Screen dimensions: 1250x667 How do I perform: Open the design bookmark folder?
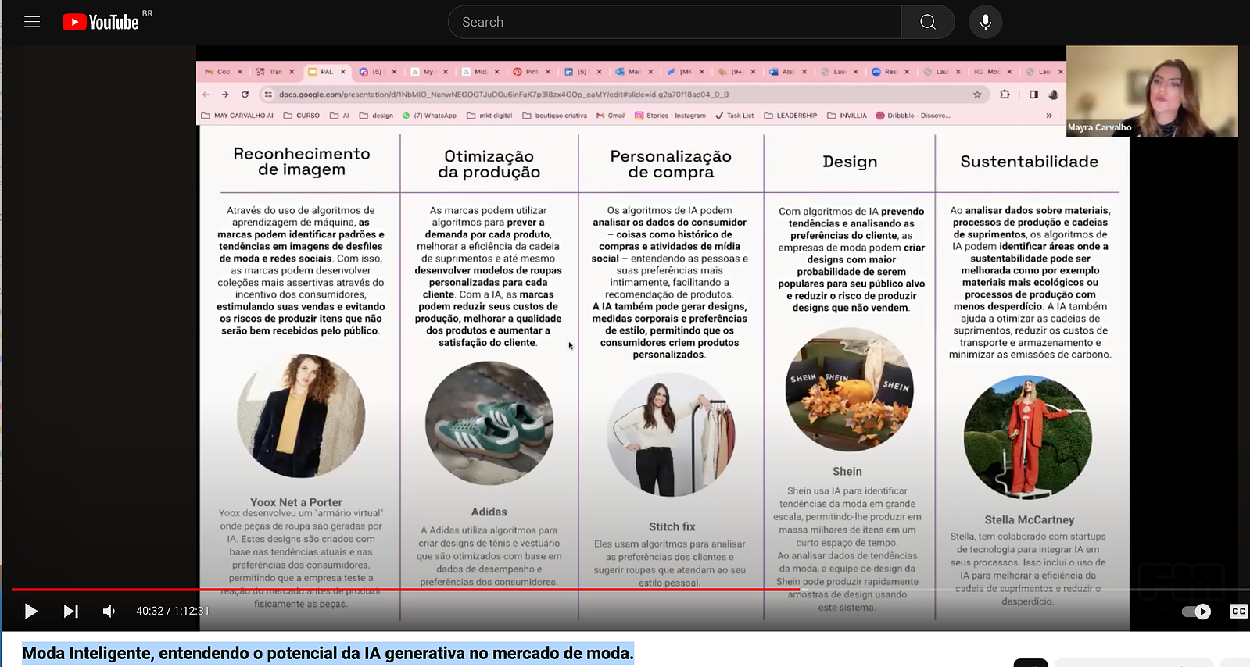click(377, 116)
